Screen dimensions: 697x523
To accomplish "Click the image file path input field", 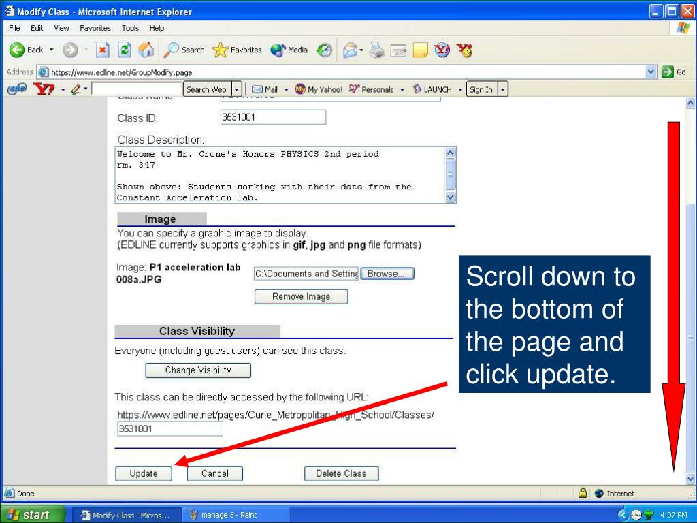I will coord(306,274).
